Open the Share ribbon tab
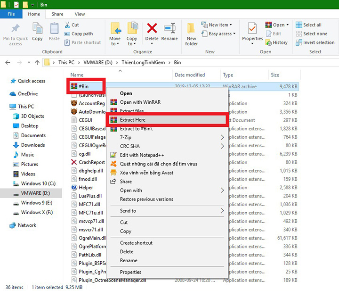This screenshot has height=291, width=339. [x=57, y=14]
